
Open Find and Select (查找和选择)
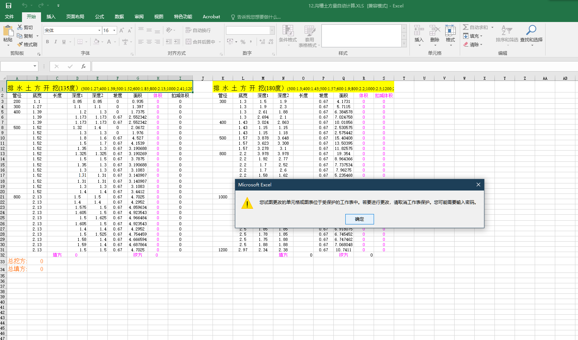pyautogui.click(x=531, y=35)
